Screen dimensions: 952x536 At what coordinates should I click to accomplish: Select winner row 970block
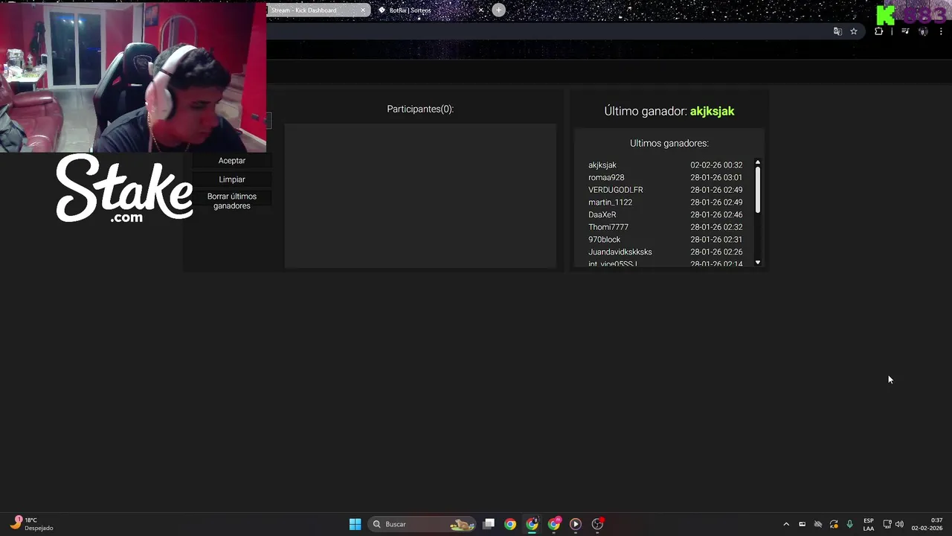click(x=665, y=240)
